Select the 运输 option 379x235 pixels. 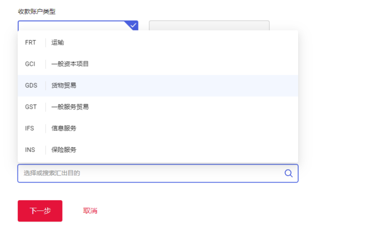coord(58,43)
